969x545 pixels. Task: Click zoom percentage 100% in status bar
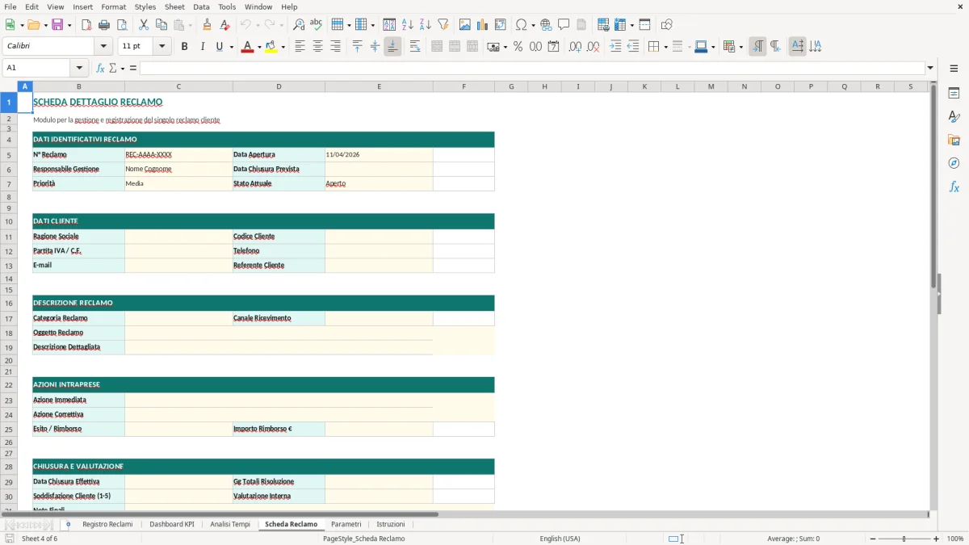[955, 539]
